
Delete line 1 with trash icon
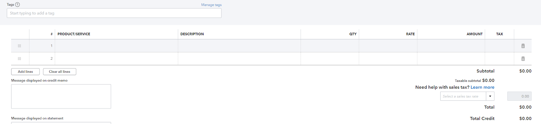523,46
